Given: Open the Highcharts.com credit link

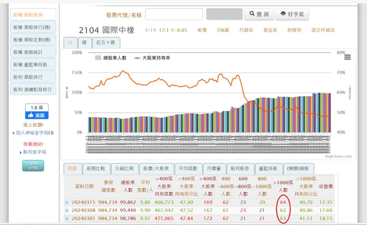Looking at the screenshot, I should point(338,156).
